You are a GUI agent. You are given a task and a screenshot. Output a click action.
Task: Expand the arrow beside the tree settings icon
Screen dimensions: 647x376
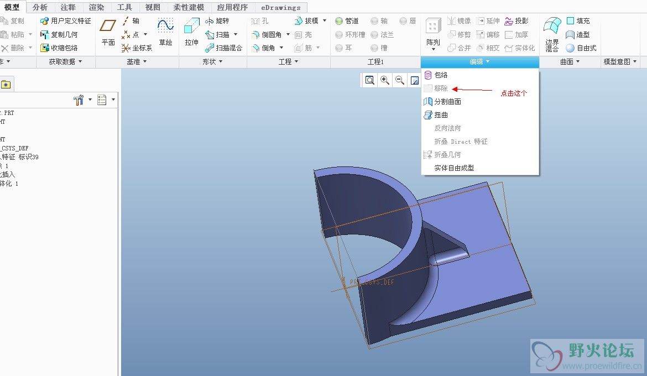[x=90, y=100]
